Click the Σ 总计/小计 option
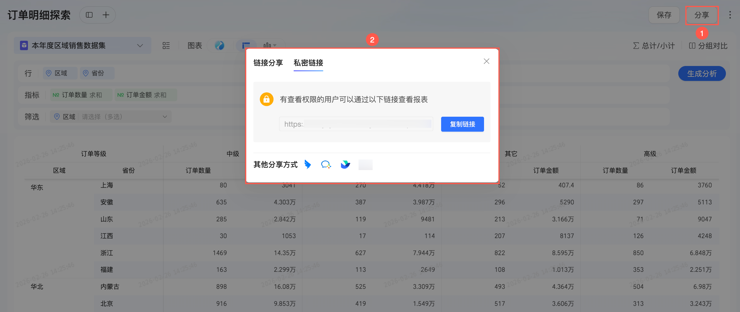740x312 pixels. (x=654, y=46)
